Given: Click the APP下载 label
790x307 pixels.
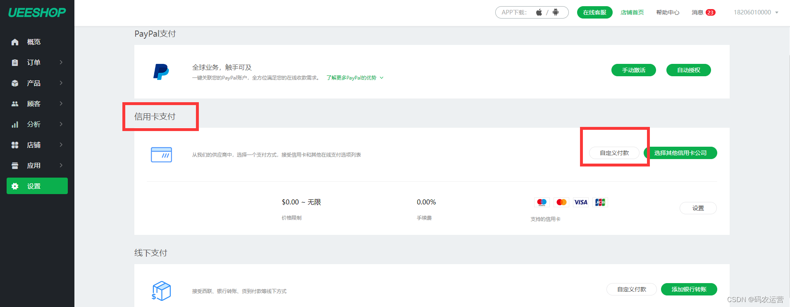Looking at the screenshot, I should coord(514,12).
